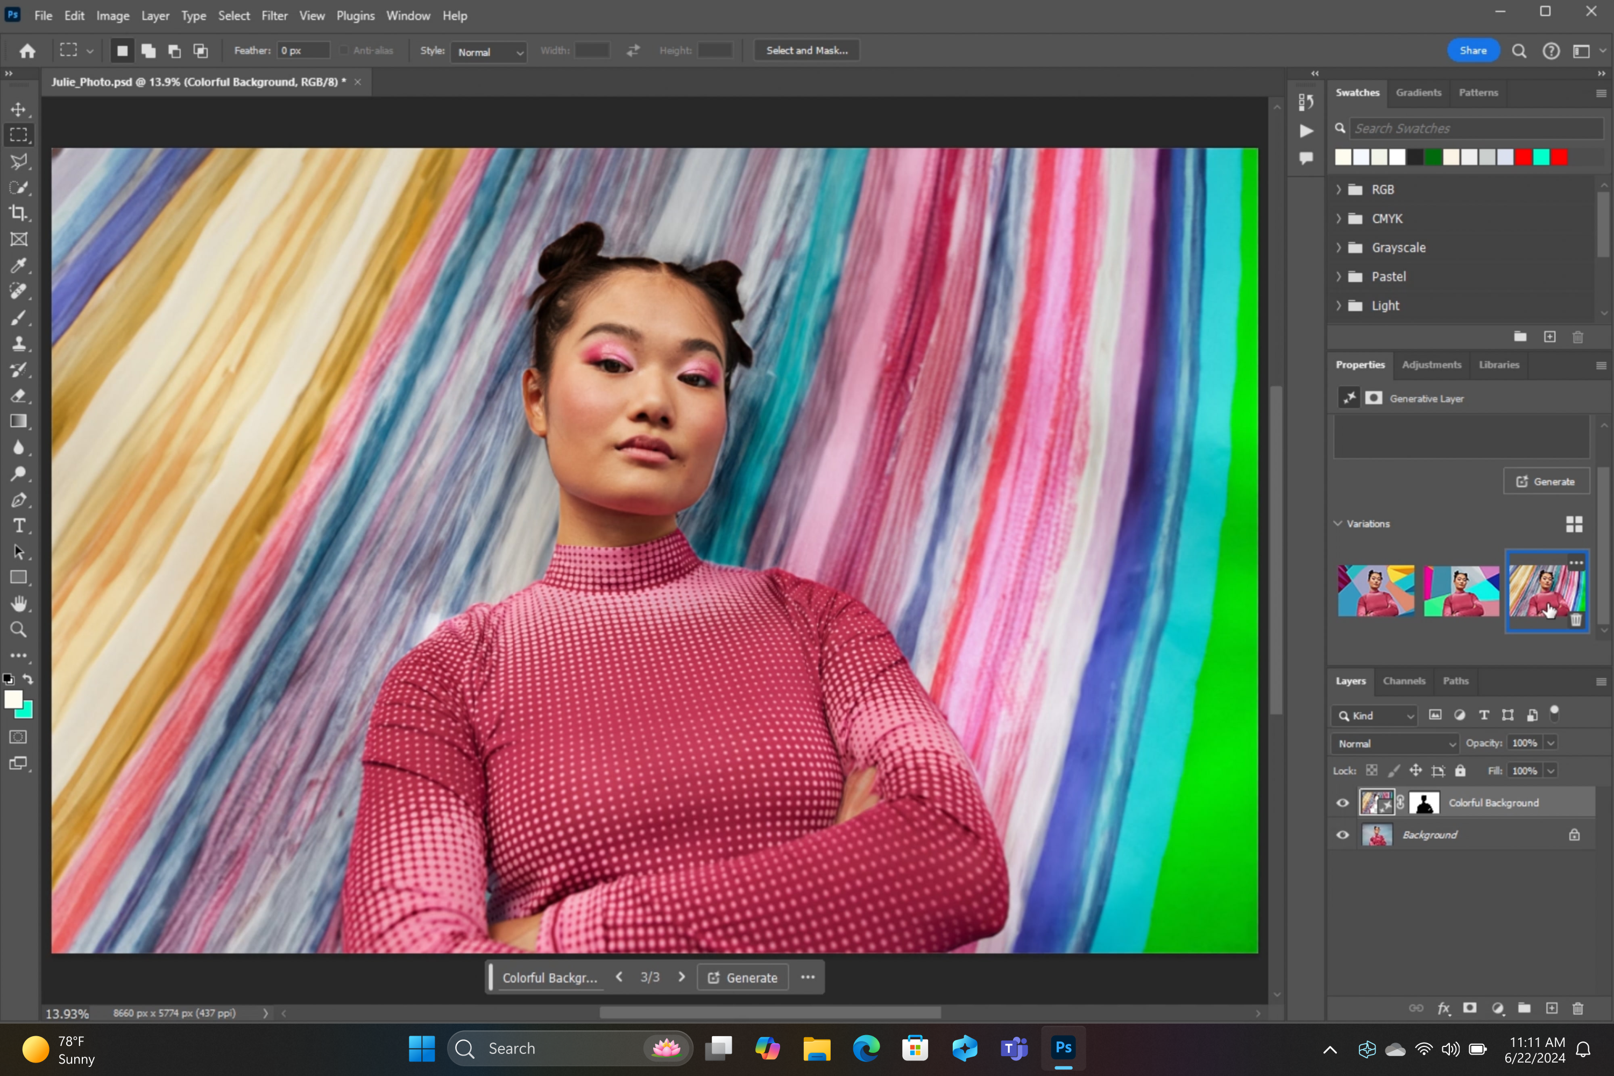Image resolution: width=1614 pixels, height=1076 pixels.
Task: Click Select and Mask button
Action: coord(807,51)
